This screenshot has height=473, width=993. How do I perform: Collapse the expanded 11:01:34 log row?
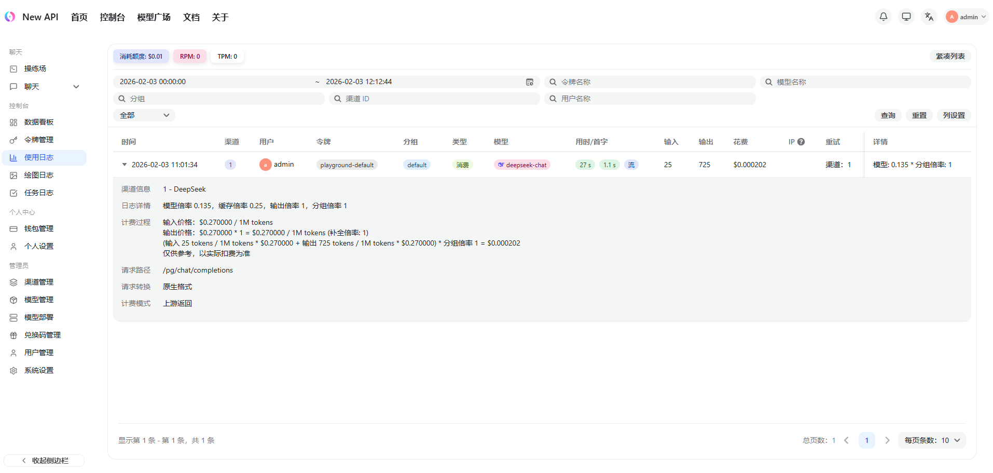click(x=125, y=165)
